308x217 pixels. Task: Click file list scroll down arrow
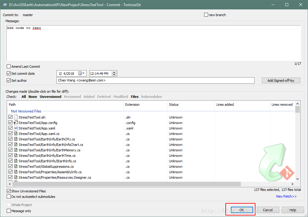point(298,179)
